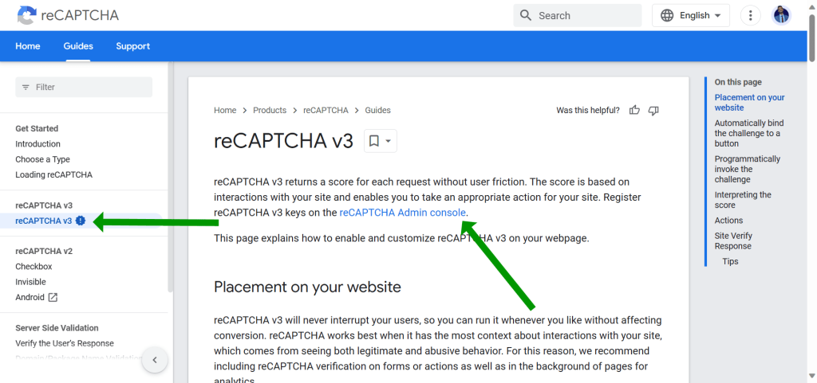Jump to Interpreting the score section
The width and height of the screenshot is (817, 383).
coord(742,200)
